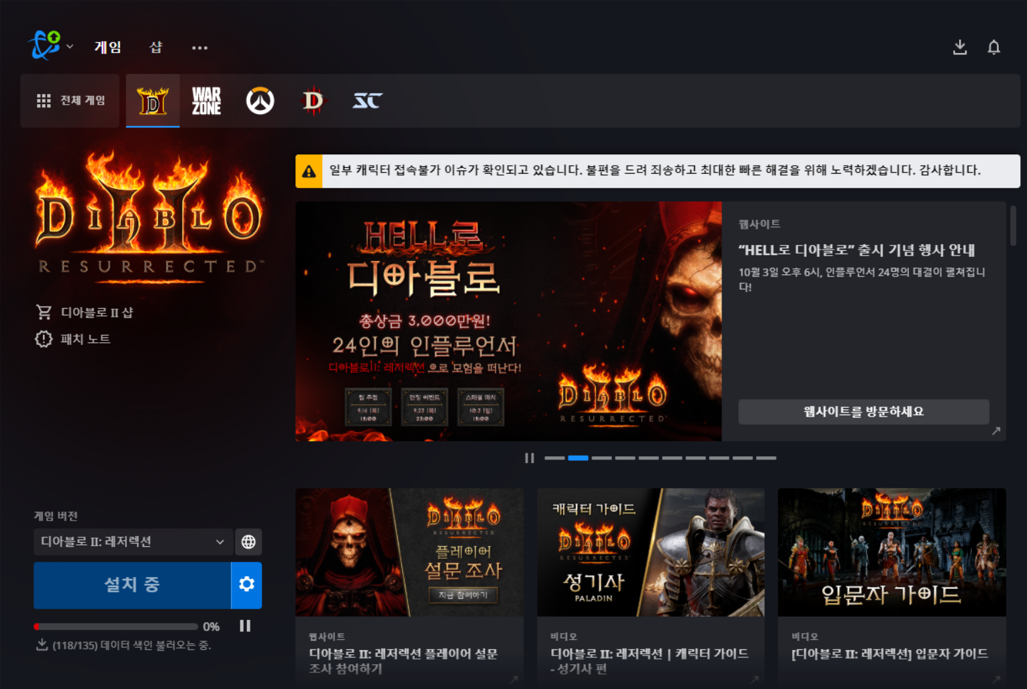Expand the chevron beside the Battle.net logo
Screen dimensions: 1027x689
point(70,47)
